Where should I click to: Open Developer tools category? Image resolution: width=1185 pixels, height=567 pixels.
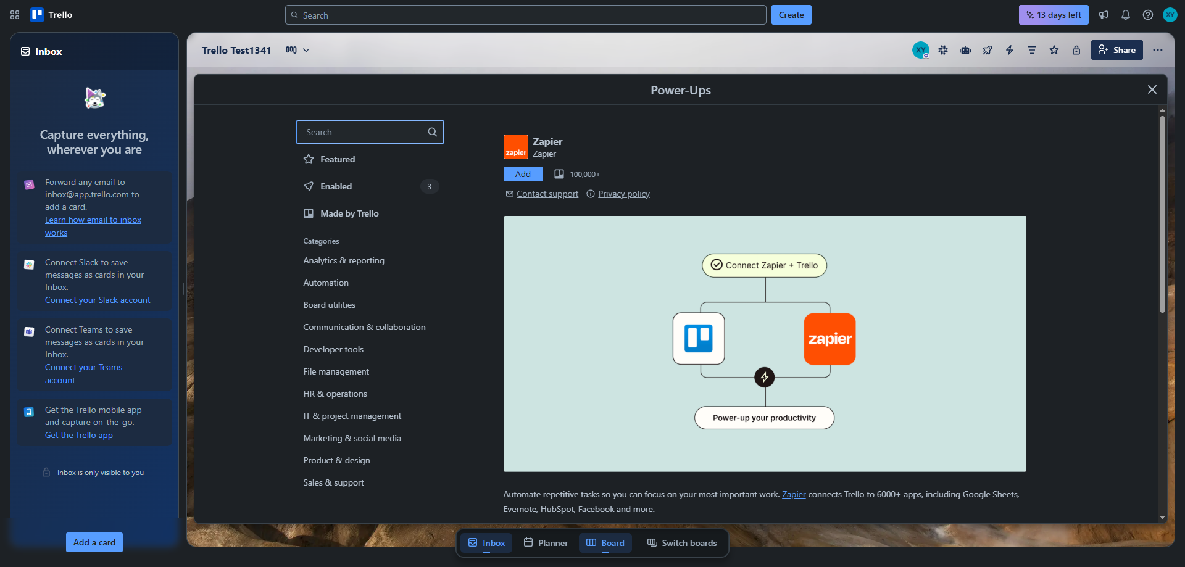[333, 349]
